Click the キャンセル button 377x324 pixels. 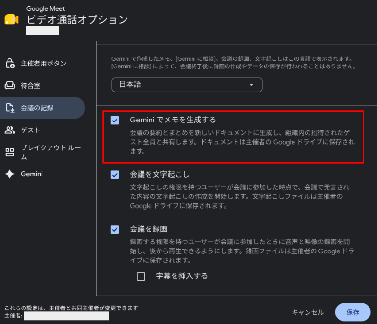point(308,312)
